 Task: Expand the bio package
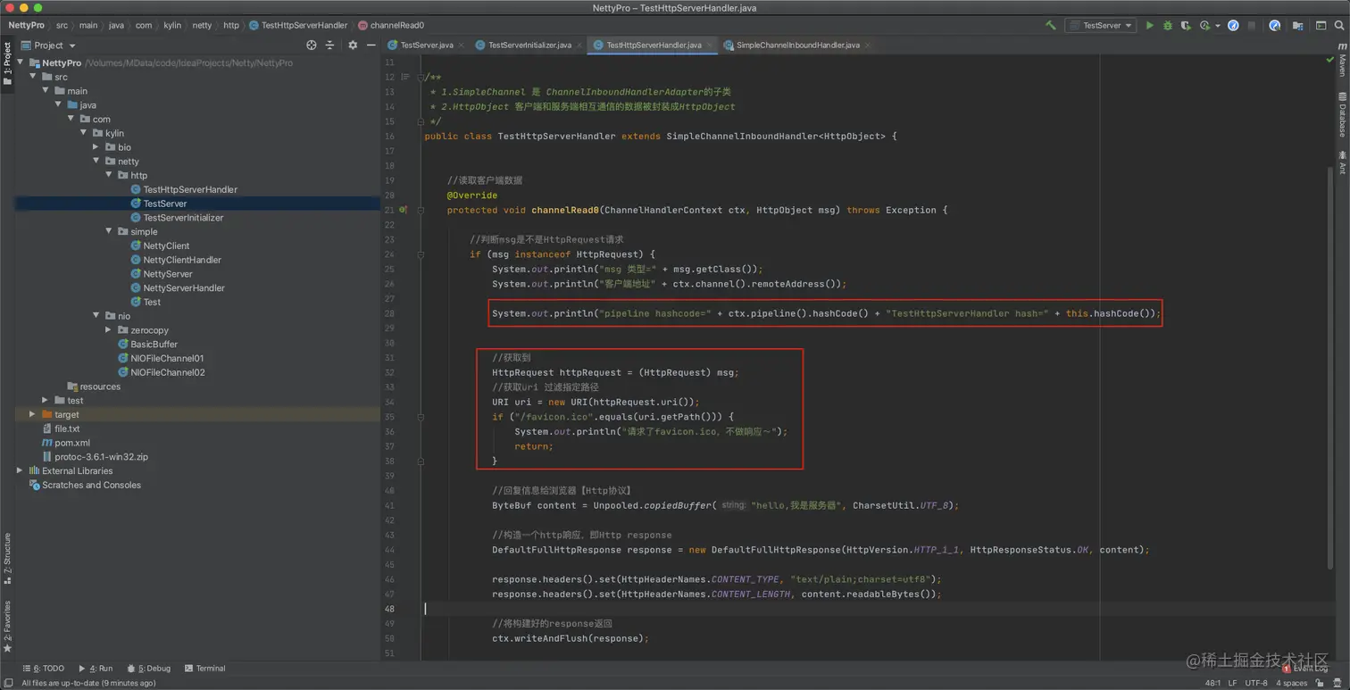pos(96,147)
